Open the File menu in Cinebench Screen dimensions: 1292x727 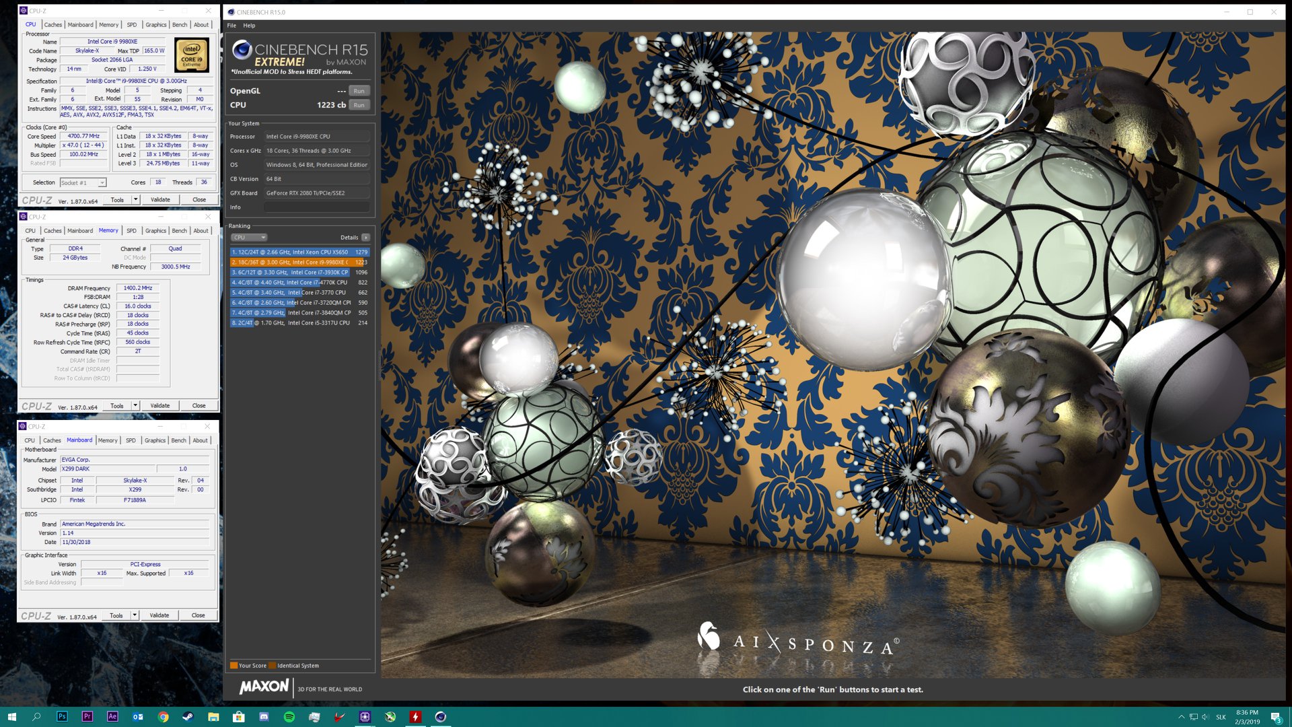pos(231,26)
